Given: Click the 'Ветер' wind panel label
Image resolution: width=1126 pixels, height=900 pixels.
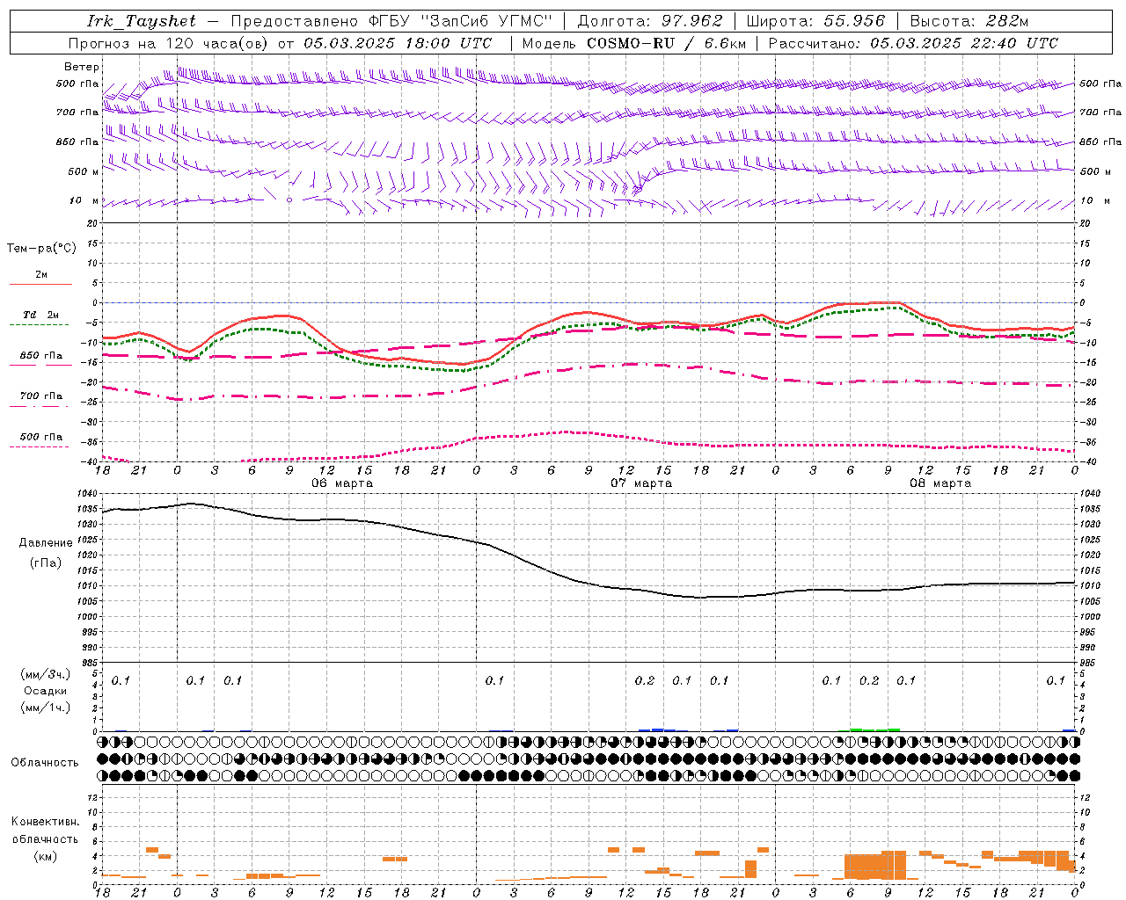Looking at the screenshot, I should 82,67.
